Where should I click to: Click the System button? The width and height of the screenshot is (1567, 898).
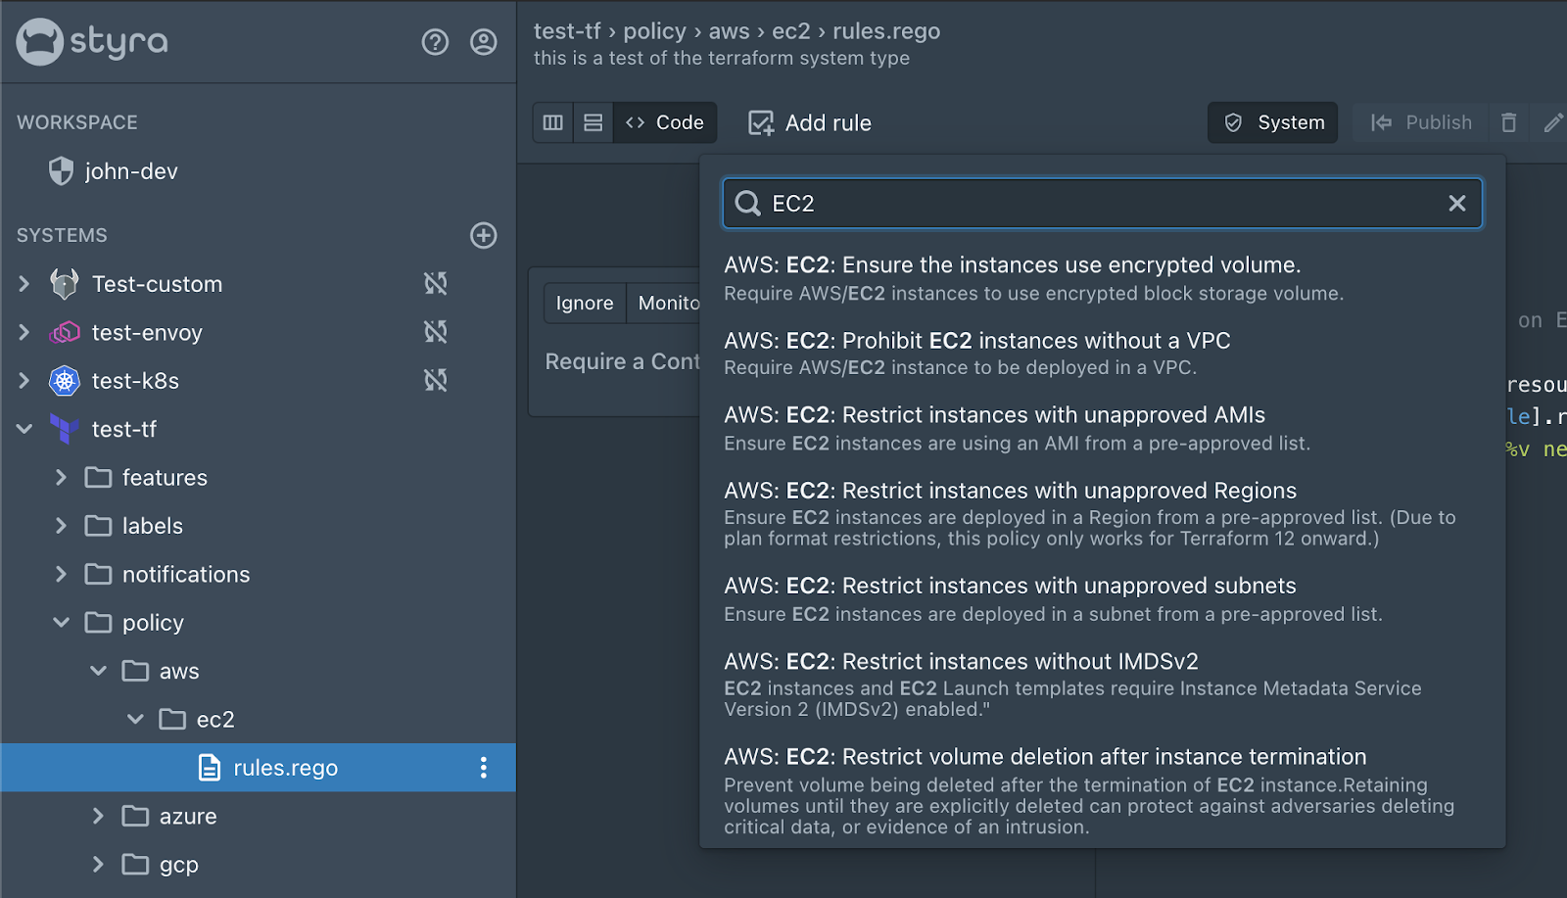point(1273,122)
